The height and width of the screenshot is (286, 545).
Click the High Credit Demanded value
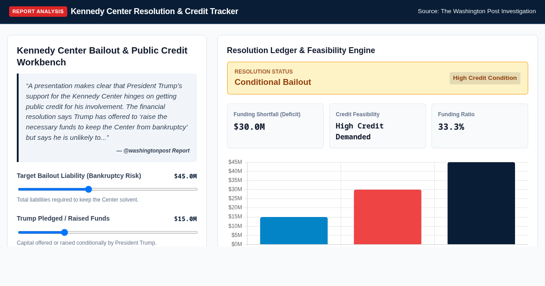coord(360,131)
